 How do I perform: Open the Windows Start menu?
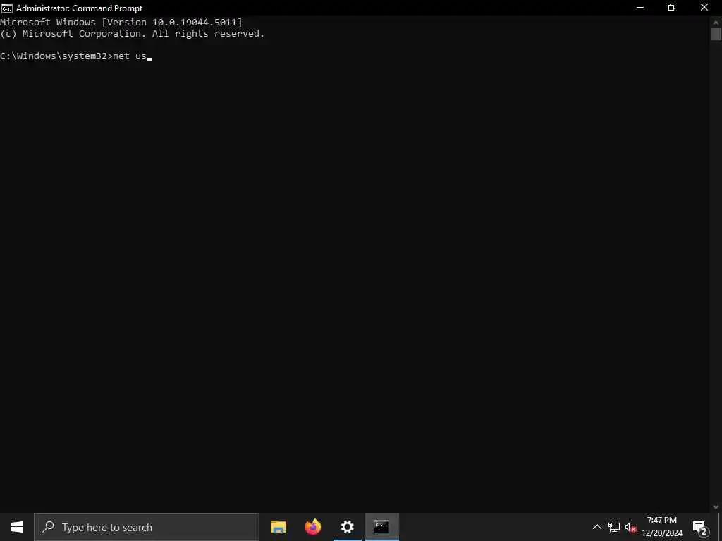pos(17,527)
